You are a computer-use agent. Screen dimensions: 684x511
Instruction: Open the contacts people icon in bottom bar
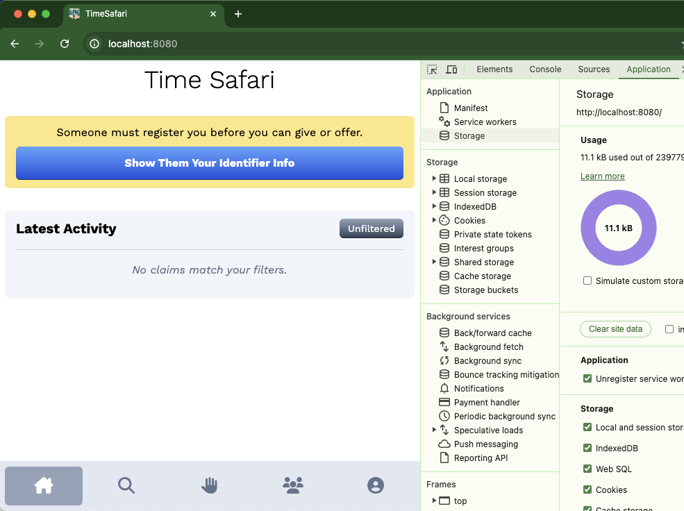coord(293,485)
